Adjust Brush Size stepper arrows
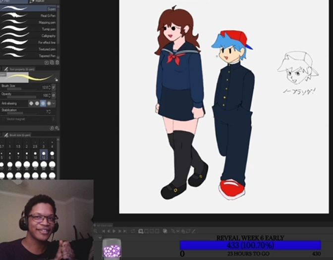Screen dimensions: 333x260 pos(50,87)
